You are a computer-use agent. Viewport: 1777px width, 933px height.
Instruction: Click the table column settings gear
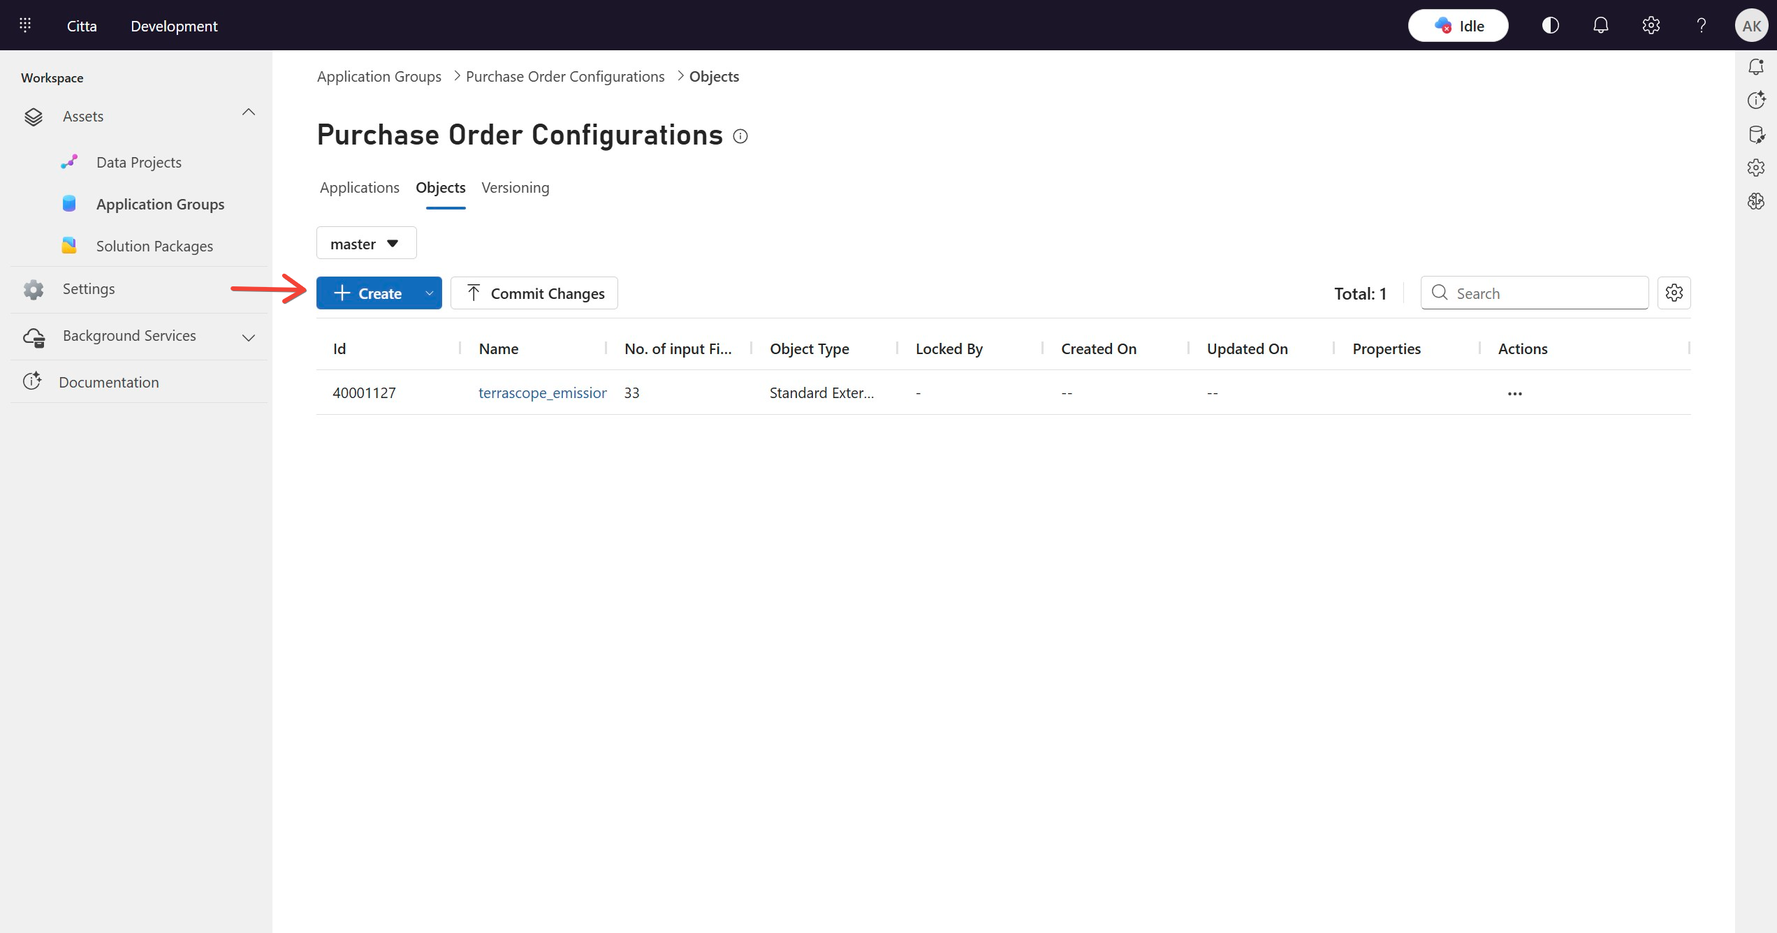click(x=1674, y=293)
